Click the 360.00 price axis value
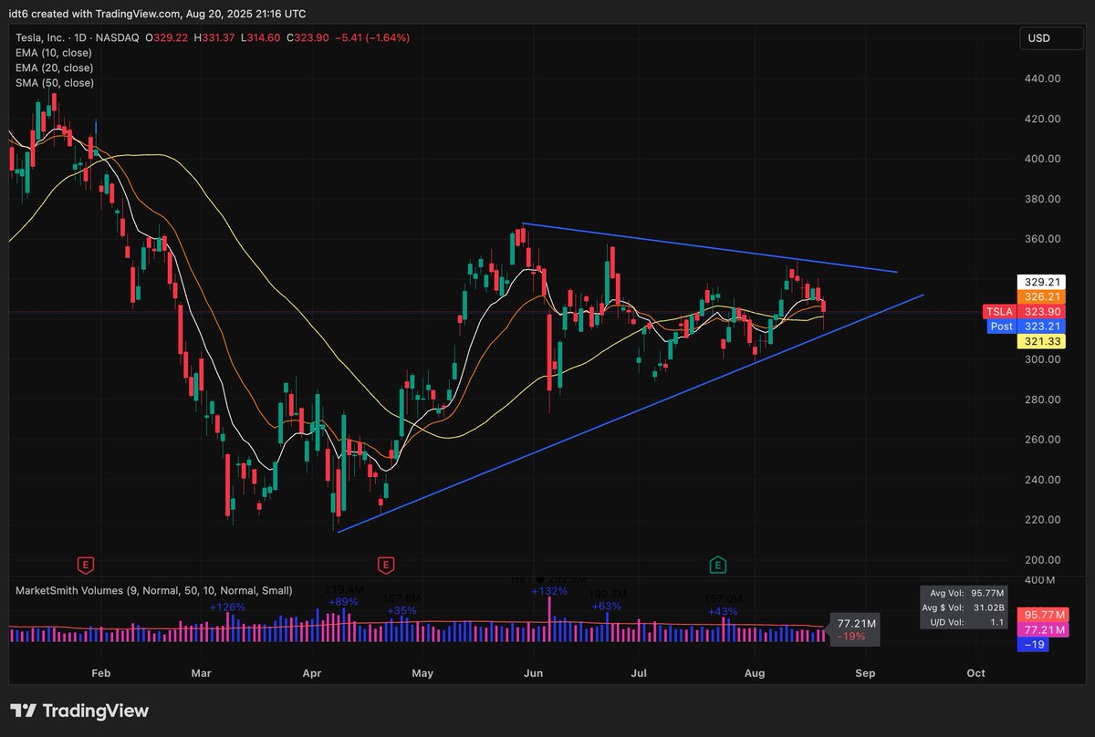Image resolution: width=1095 pixels, height=737 pixels. (1041, 239)
